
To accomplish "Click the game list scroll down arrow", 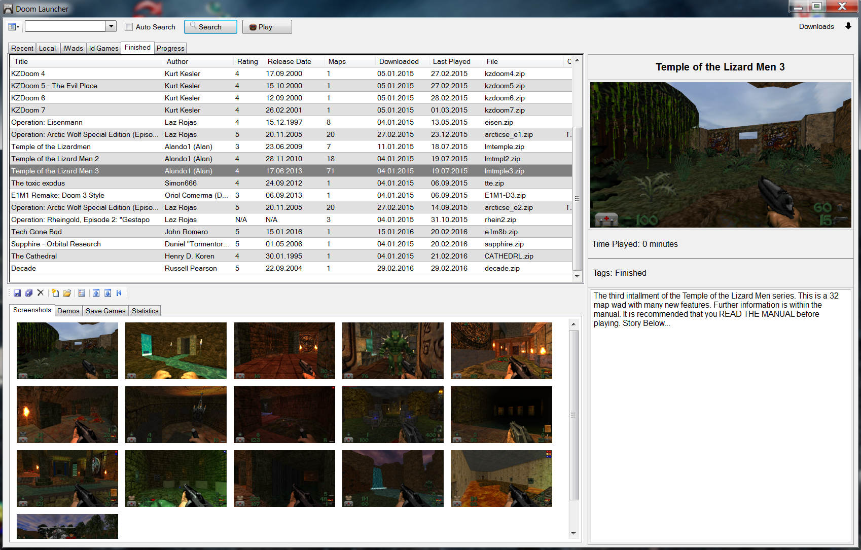I will [577, 276].
